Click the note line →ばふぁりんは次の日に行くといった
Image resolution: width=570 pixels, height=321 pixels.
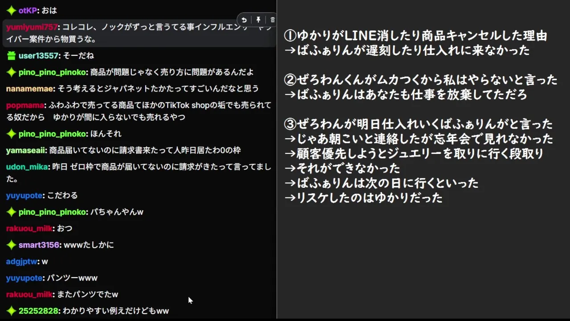pyautogui.click(x=381, y=183)
